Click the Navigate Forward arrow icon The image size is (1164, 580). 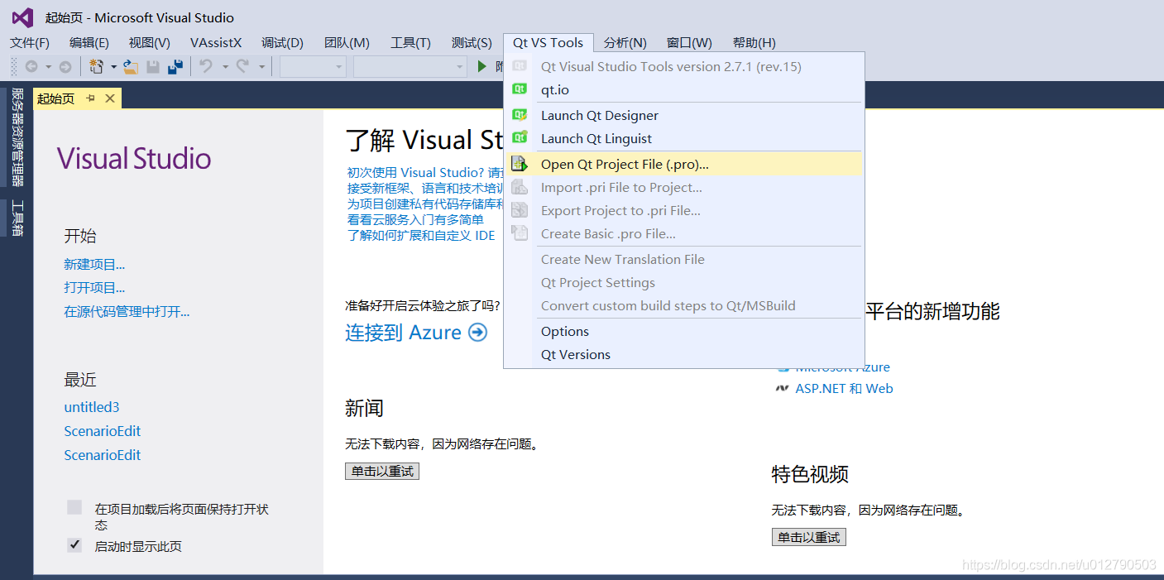coord(65,67)
